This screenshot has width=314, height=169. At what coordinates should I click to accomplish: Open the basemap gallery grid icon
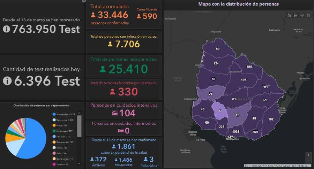(308, 15)
